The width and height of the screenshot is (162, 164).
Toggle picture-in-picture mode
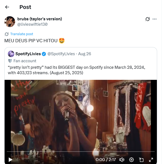point(141,159)
